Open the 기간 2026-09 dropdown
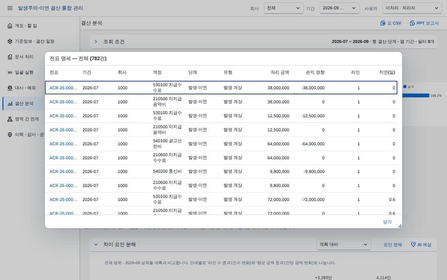Viewport: 447px width, 280px height. pos(339,8)
